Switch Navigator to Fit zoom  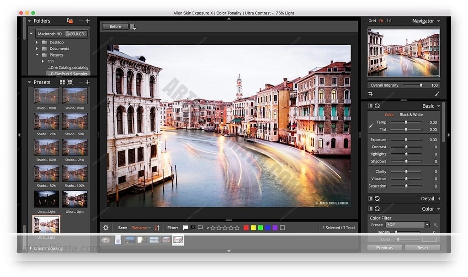pos(381,21)
